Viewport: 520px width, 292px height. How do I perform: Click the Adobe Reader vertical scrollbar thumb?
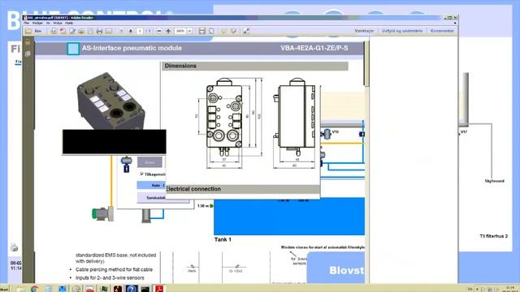(366, 63)
